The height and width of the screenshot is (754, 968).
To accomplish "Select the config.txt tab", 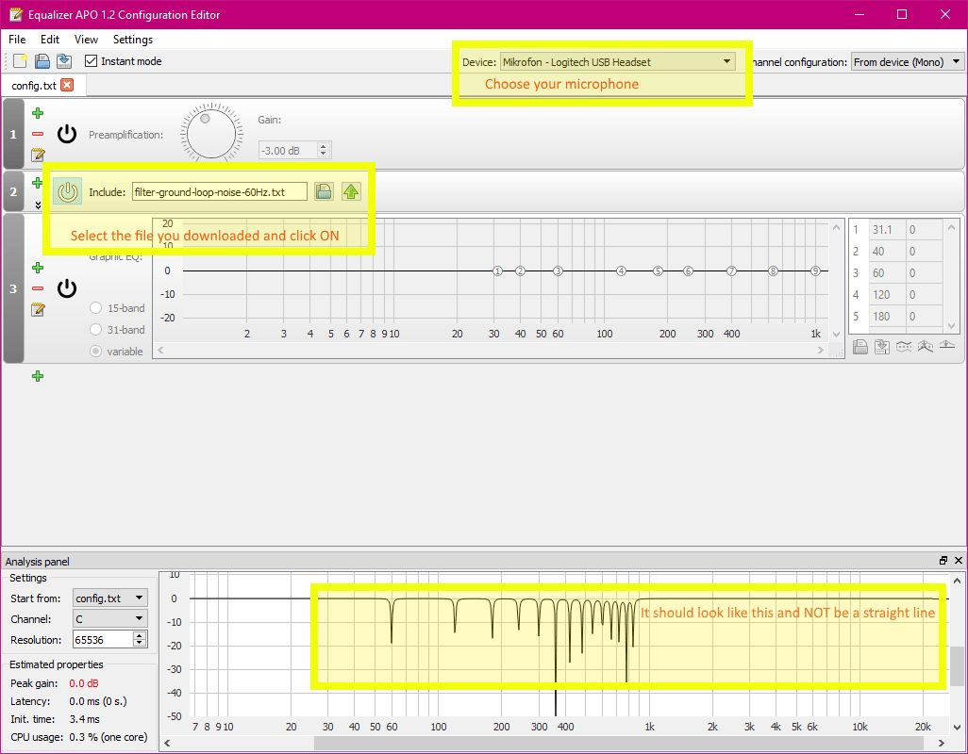I will point(35,83).
